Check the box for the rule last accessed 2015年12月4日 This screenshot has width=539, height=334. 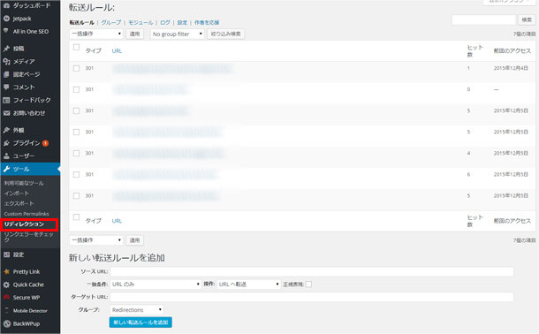coord(76,68)
